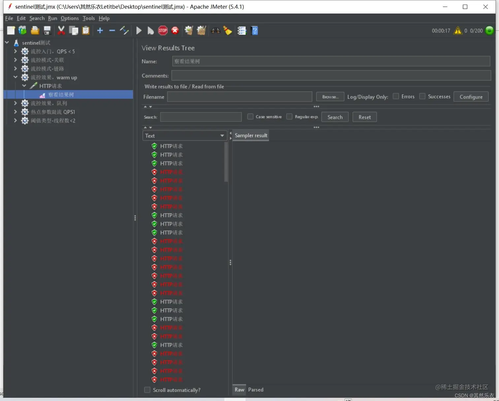499x401 pixels.
Task: Click the Name input field
Action: (331, 61)
